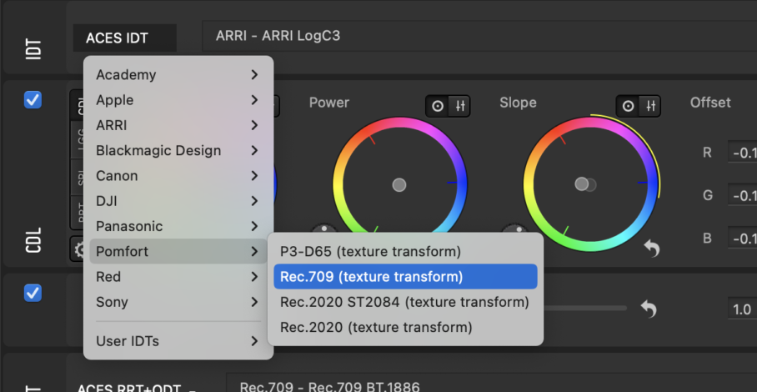The width and height of the screenshot is (757, 392).
Task: Click the Power color wheel center point
Action: [399, 185]
